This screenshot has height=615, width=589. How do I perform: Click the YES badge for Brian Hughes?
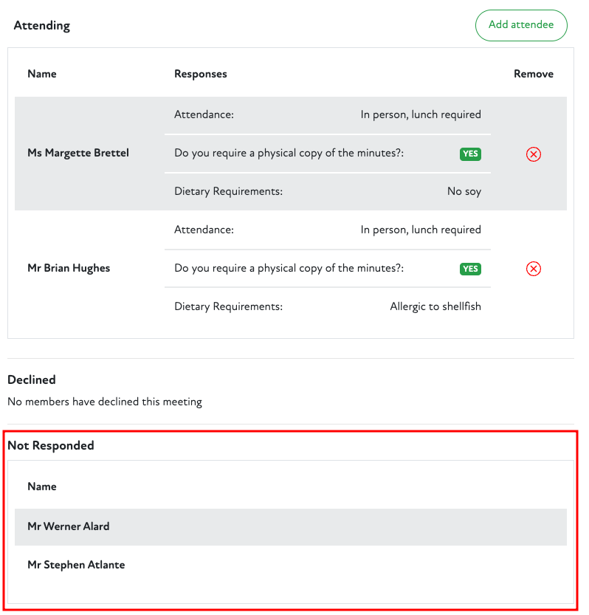pyautogui.click(x=470, y=269)
